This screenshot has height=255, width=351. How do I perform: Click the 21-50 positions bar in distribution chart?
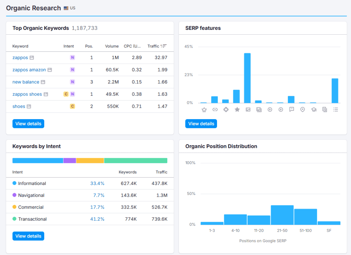(x=282, y=215)
